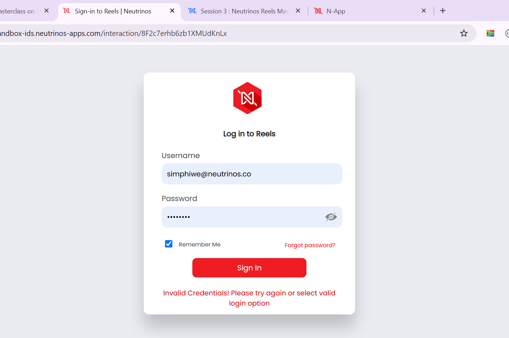
Task: Toggle password visibility eye icon
Action: (331, 217)
